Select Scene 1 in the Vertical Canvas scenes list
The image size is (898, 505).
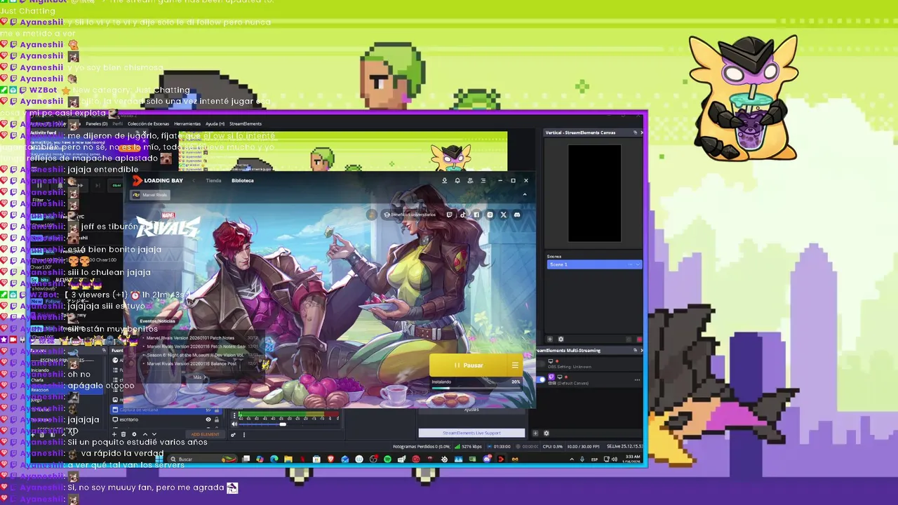(x=594, y=264)
